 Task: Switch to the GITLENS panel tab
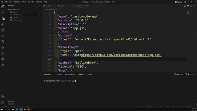pyautogui.click(x=90, y=75)
